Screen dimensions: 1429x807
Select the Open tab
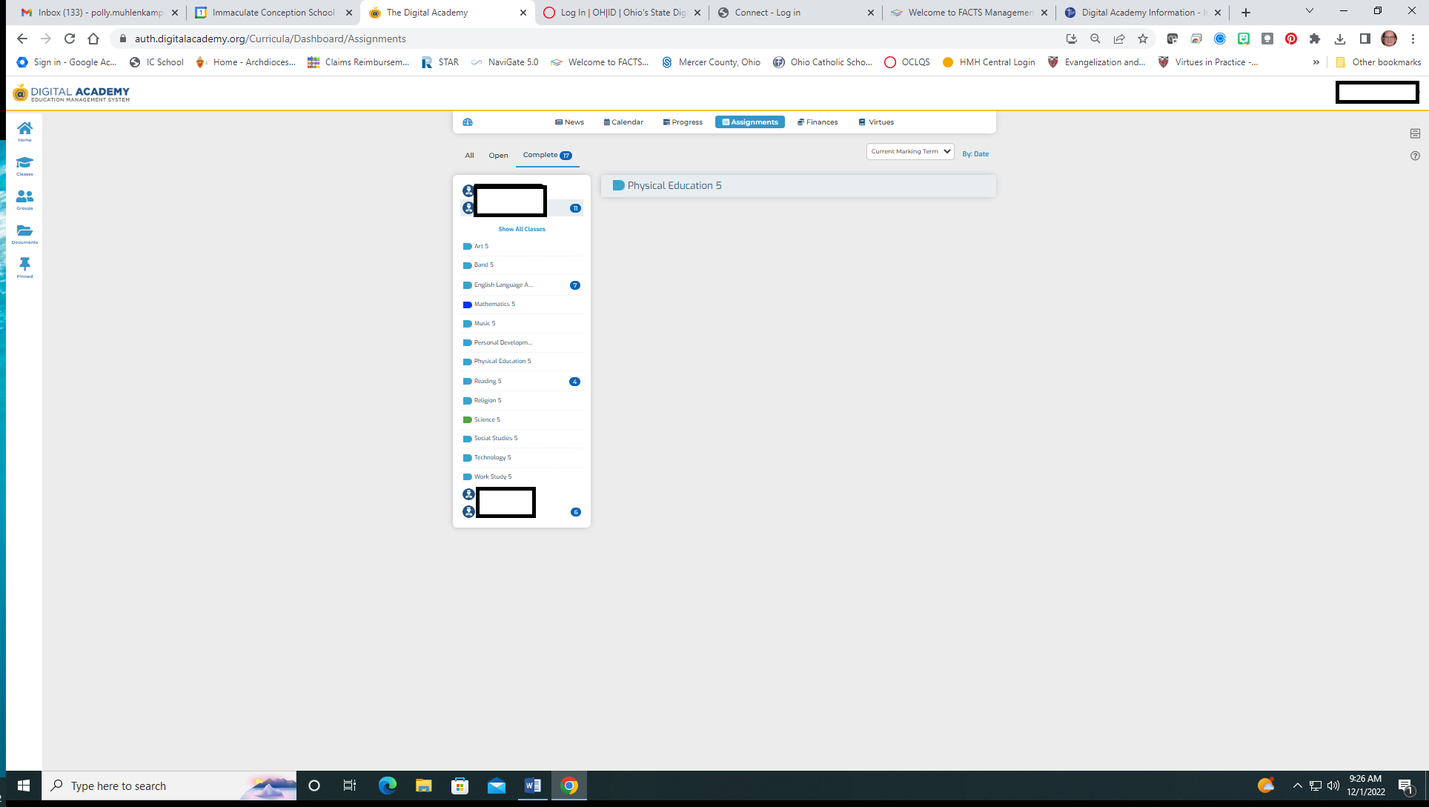(x=499, y=154)
